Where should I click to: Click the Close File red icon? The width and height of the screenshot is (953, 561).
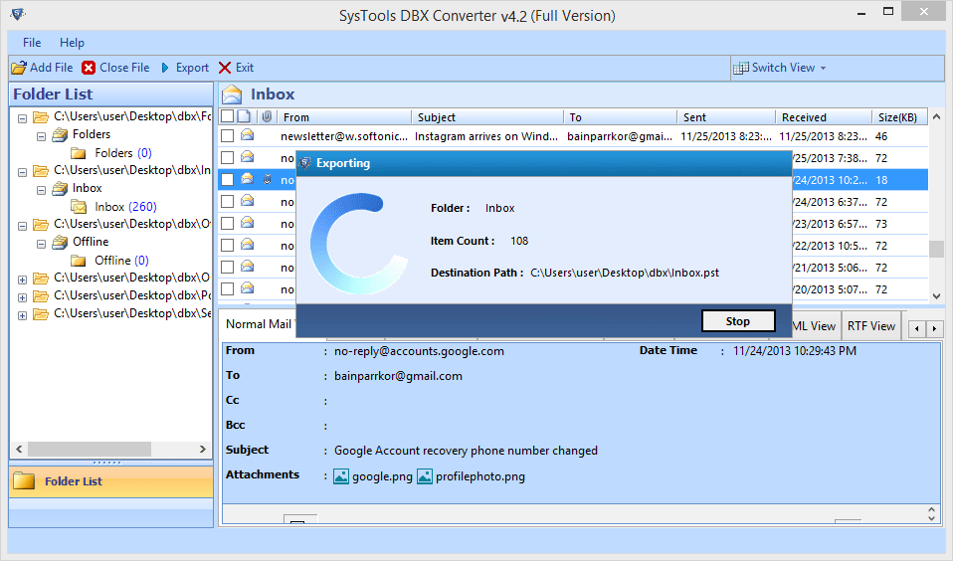click(89, 68)
